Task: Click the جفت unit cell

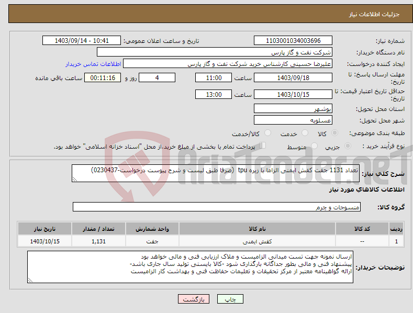Action: click(152, 241)
